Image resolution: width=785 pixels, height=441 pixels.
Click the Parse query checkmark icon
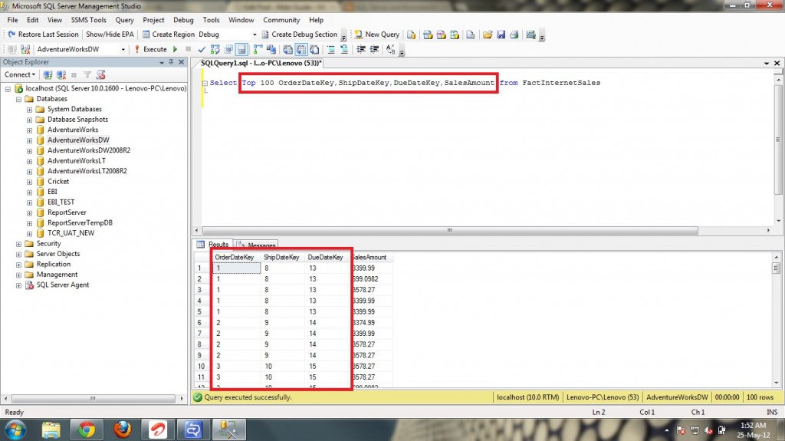(203, 49)
